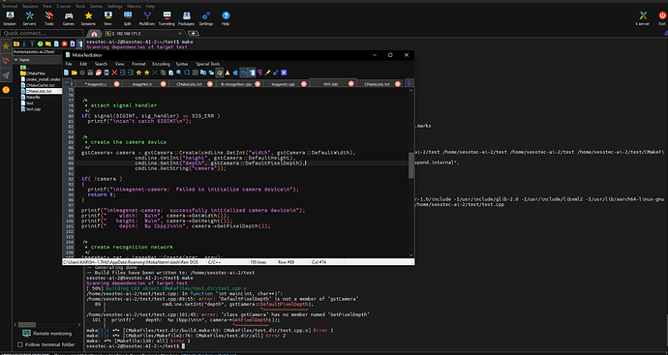Open the MultiExec toolbar button
This screenshot has height=355, width=668.
[x=147, y=18]
